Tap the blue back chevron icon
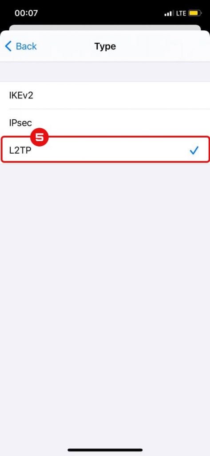The width and height of the screenshot is (210, 456). (x=8, y=46)
